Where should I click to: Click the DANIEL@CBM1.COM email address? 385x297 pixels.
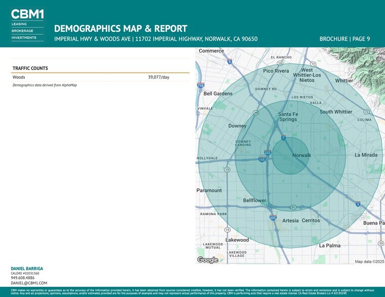tap(29, 283)
